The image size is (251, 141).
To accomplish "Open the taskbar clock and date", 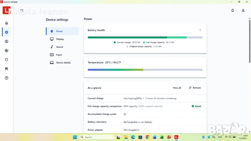I will click(244, 137).
